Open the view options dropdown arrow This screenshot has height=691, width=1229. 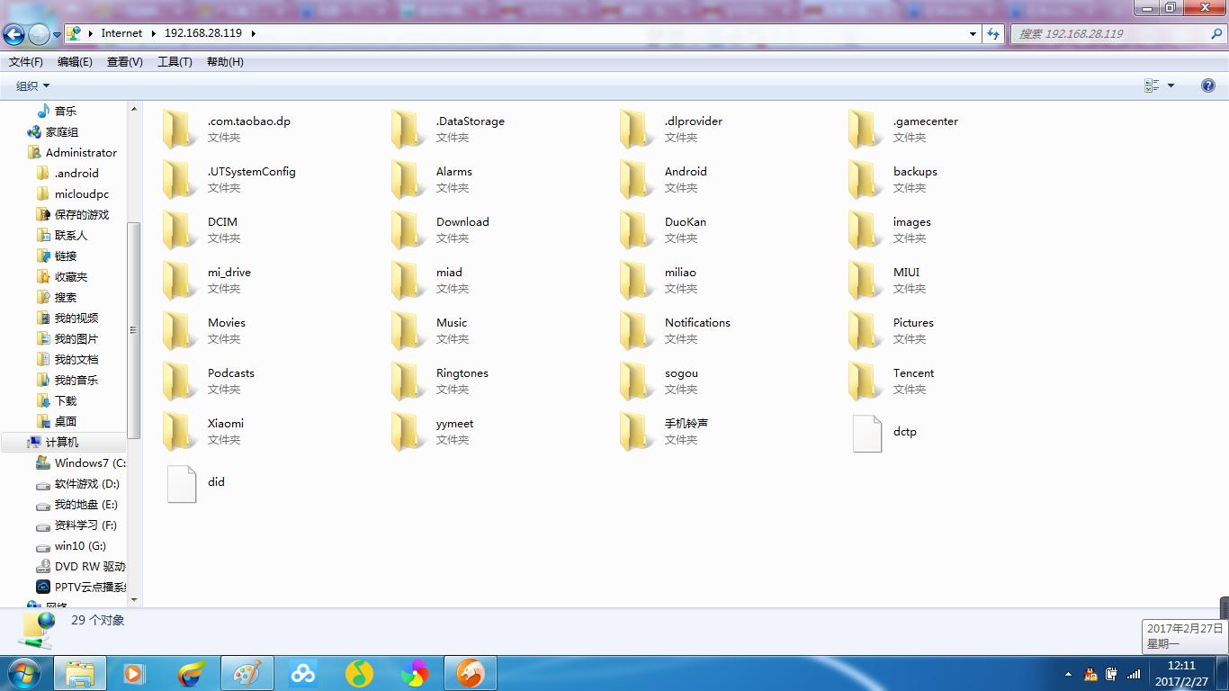[1171, 85]
